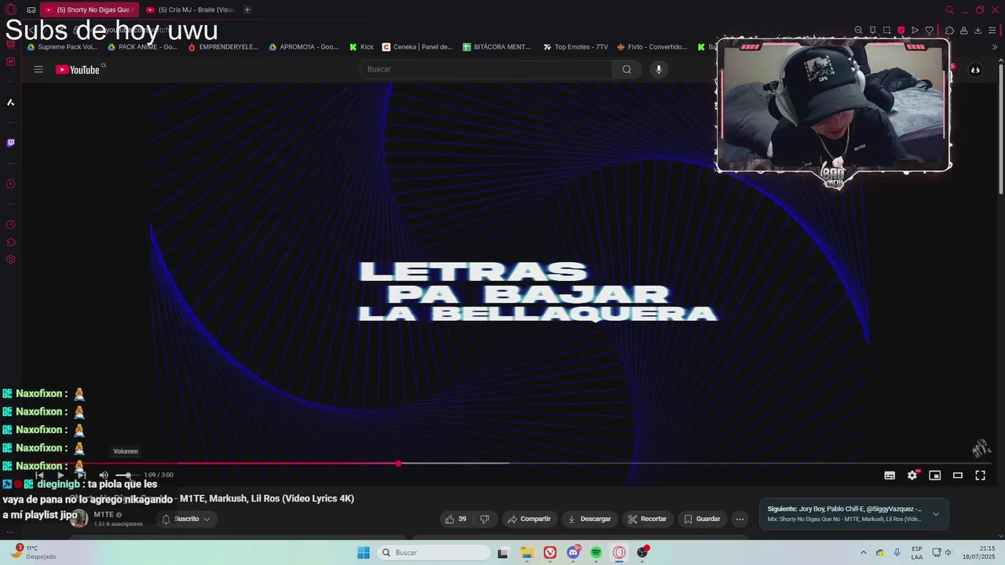Open the Opera sidebar settings gear
1005x565 pixels.
[x=10, y=260]
